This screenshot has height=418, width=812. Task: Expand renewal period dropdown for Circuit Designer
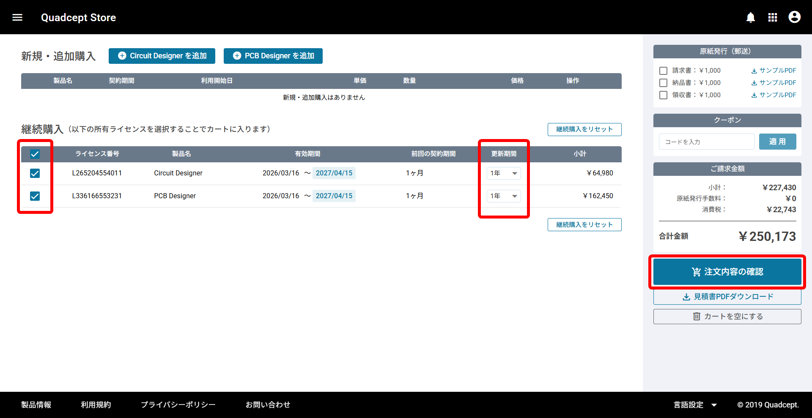[x=503, y=173]
